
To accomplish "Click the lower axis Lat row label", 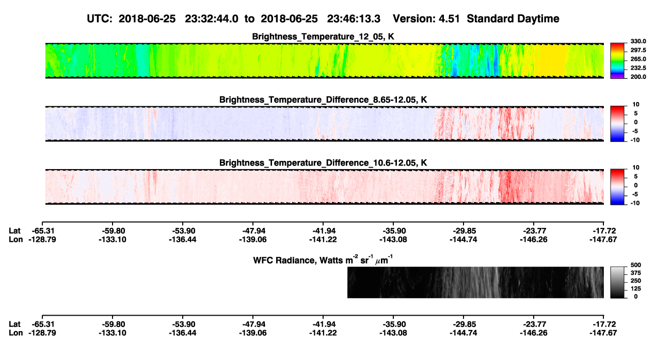I will click(14, 324).
